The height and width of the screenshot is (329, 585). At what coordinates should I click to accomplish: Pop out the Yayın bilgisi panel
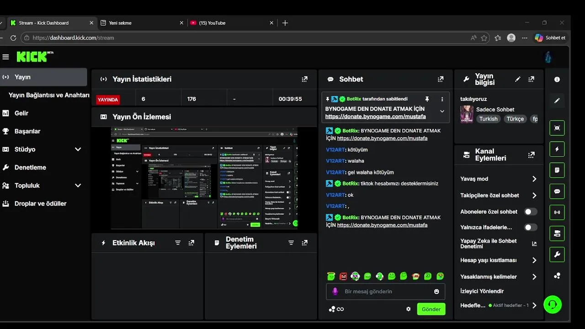tap(531, 79)
